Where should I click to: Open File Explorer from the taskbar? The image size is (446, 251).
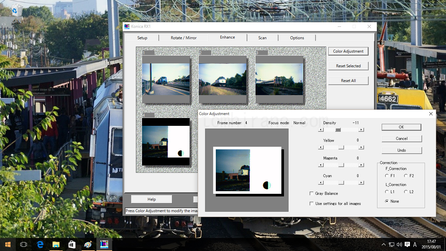click(56, 244)
